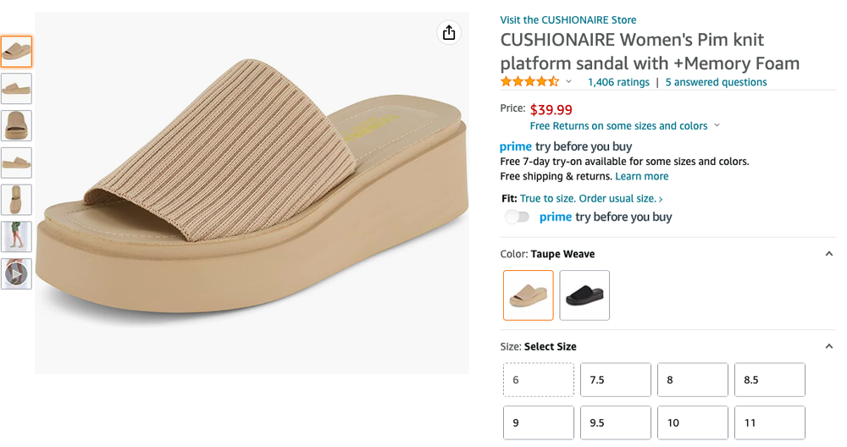Play the product video thumbnail
Image resolution: width=847 pixels, height=447 pixels.
[x=16, y=274]
